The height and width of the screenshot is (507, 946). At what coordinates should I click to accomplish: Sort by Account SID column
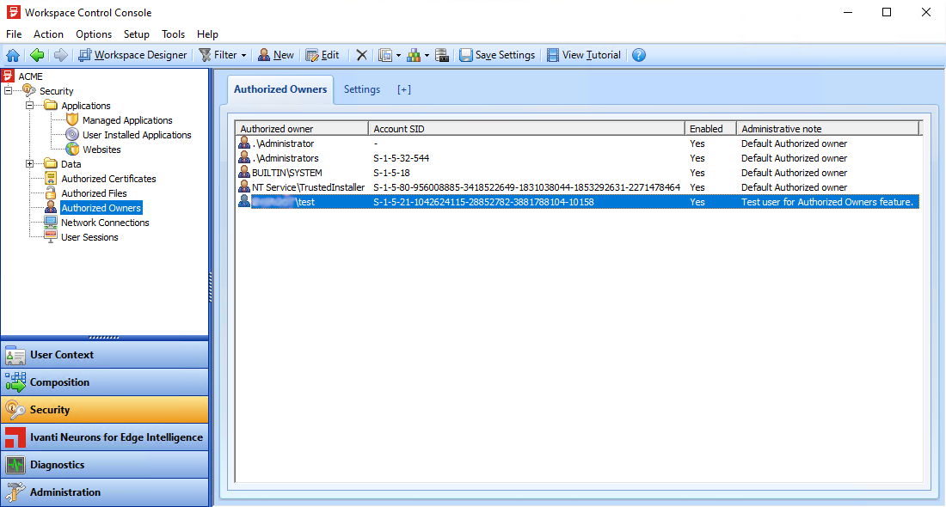526,128
